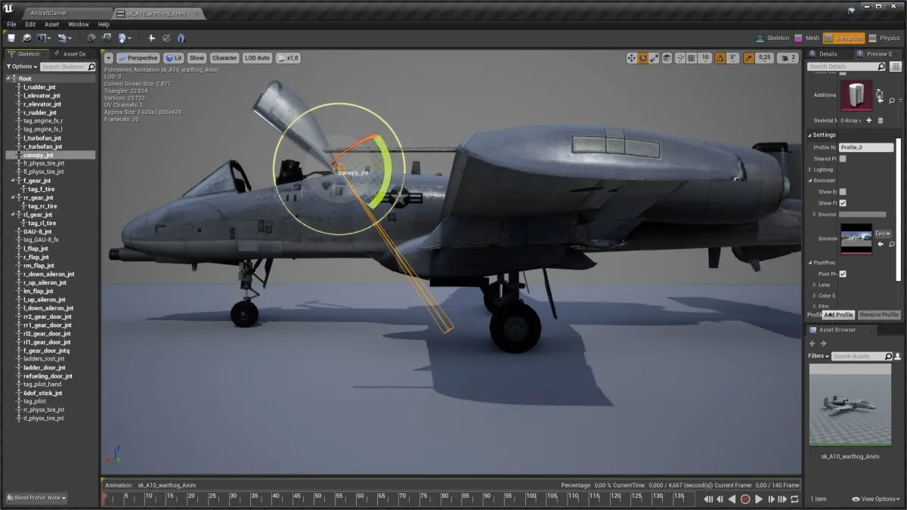Activate the scale transform tool

point(655,57)
